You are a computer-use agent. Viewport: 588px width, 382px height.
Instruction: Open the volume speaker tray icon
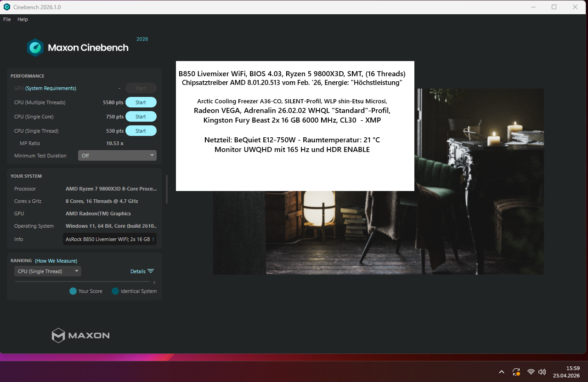542,372
